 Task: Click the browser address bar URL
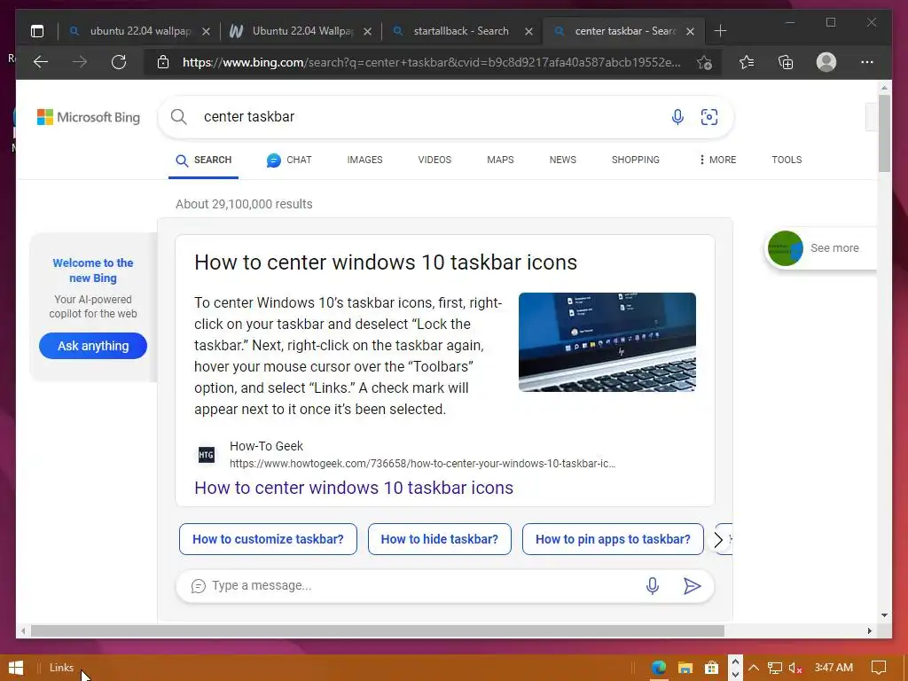pyautogui.click(x=432, y=63)
